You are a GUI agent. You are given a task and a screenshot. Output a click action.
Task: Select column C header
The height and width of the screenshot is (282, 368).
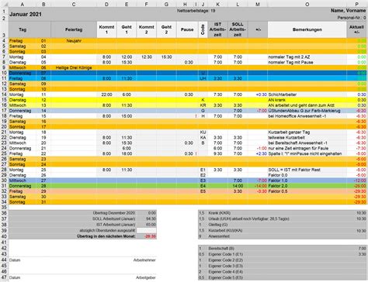coord(74,4)
